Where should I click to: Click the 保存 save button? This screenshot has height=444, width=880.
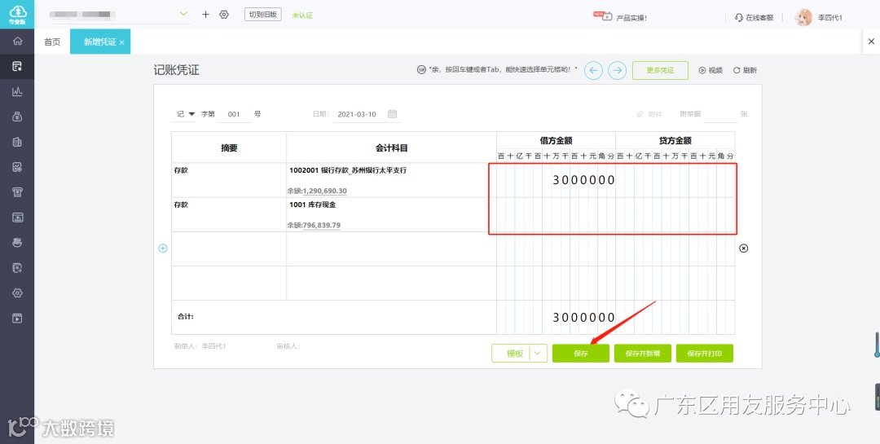pos(580,353)
